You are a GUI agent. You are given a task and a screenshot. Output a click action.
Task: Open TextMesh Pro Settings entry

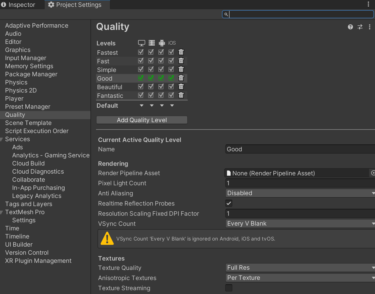[x=24, y=220]
